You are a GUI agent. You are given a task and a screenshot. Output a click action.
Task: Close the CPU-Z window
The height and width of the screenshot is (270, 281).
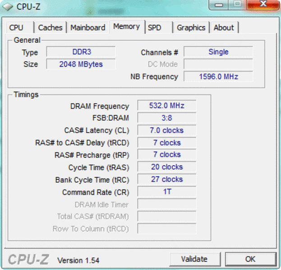click(263, 4)
